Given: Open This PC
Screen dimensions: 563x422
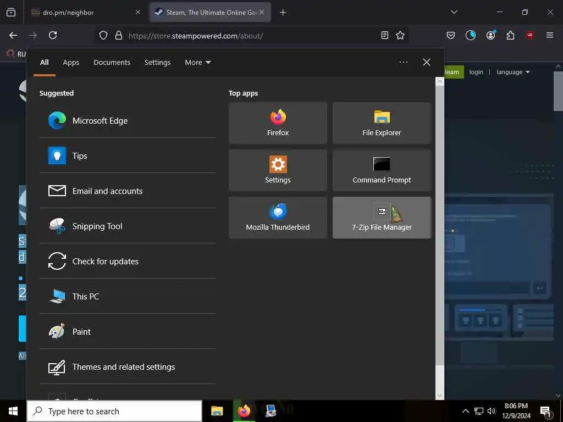Looking at the screenshot, I should click(x=128, y=296).
